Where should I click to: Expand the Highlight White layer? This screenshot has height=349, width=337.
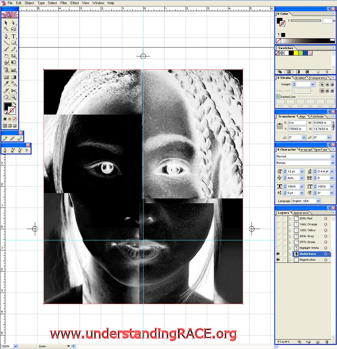pos(290,248)
